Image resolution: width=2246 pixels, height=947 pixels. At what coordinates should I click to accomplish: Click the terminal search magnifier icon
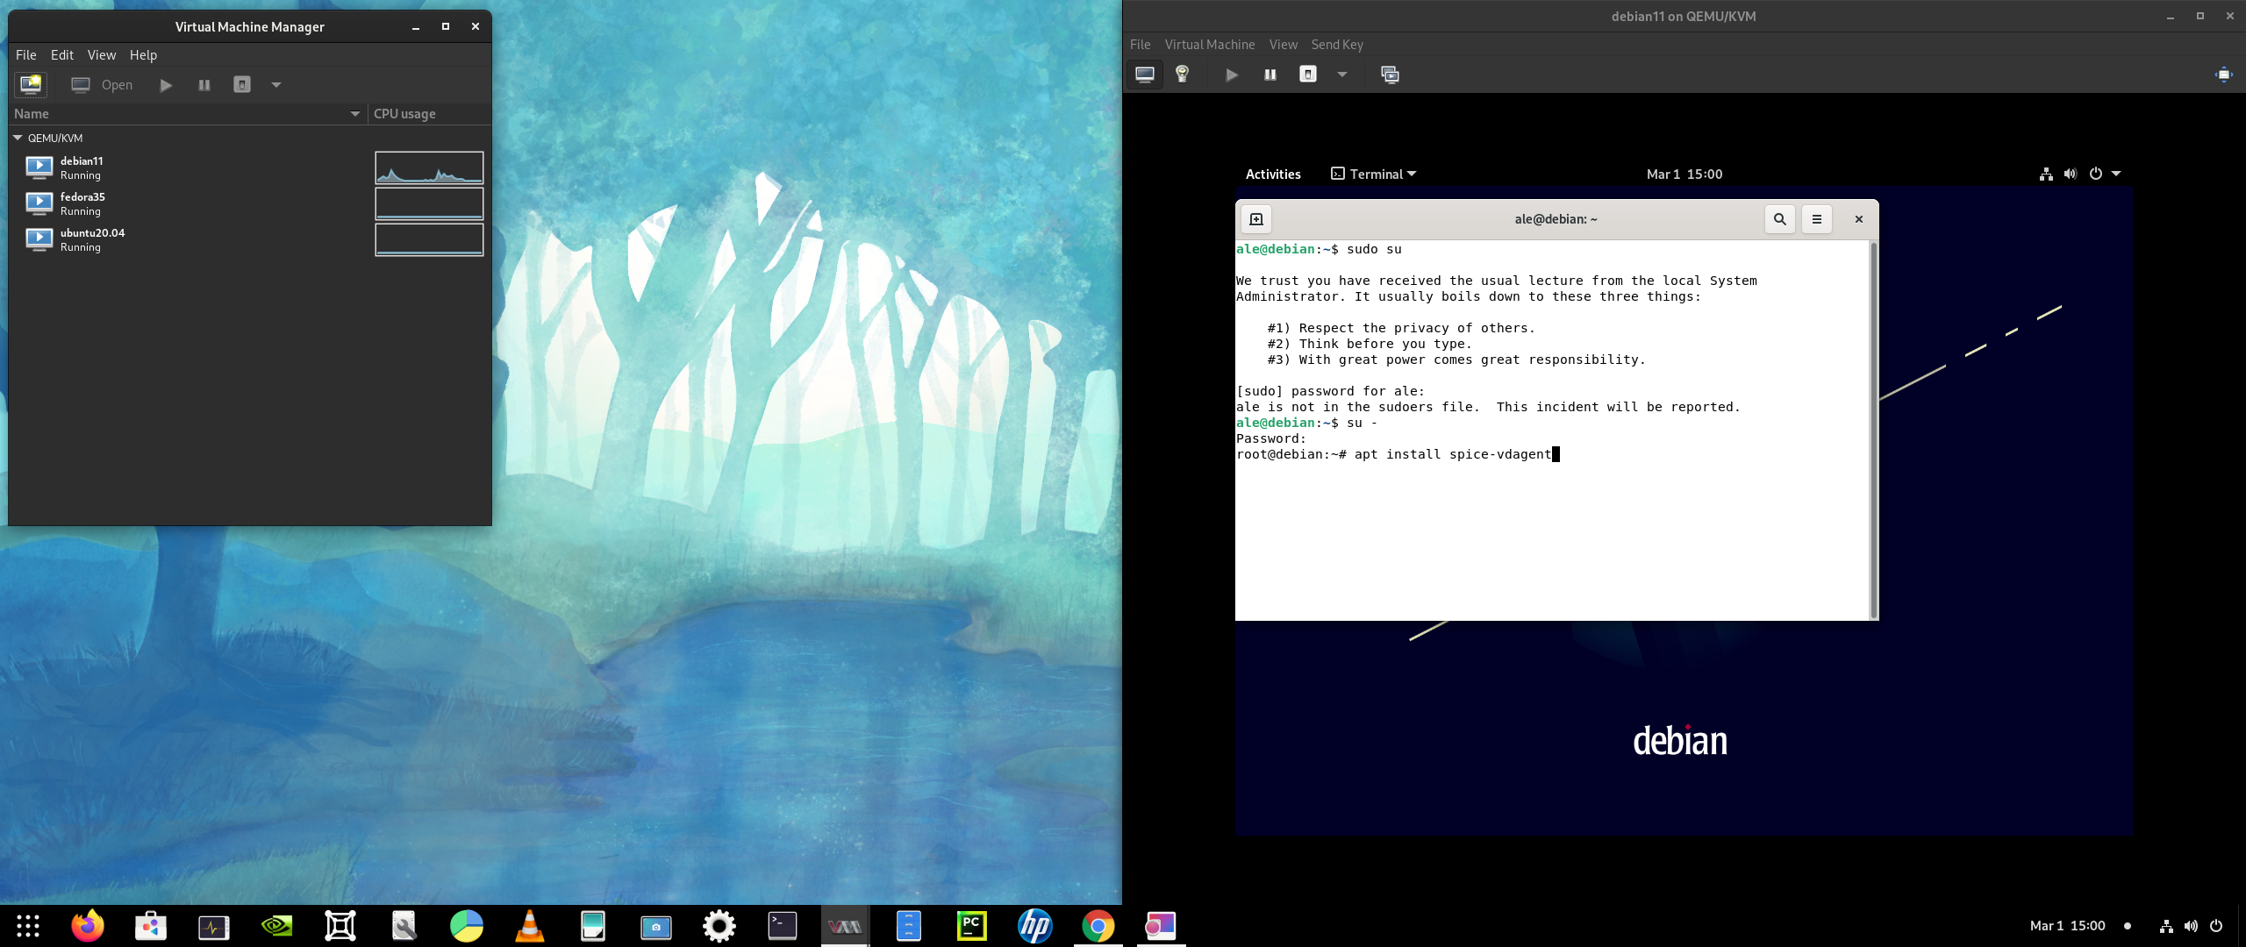coord(1779,219)
